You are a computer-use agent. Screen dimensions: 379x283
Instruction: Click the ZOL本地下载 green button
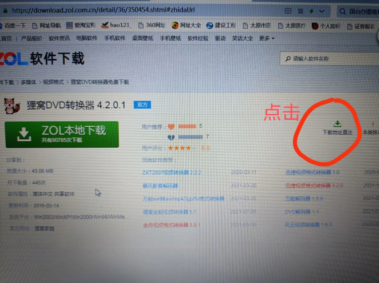click(62, 134)
